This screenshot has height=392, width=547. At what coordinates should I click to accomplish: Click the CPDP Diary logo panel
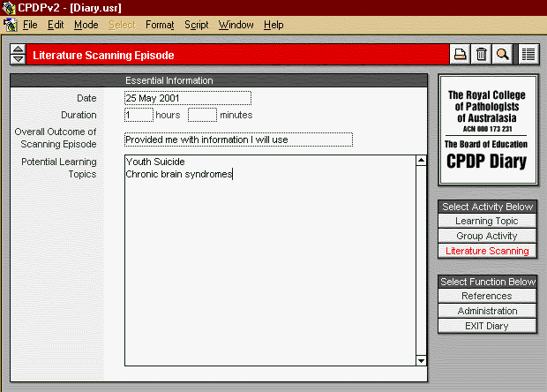tap(486, 129)
